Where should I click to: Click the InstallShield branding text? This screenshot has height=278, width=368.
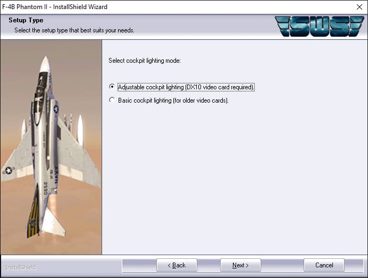point(21,266)
